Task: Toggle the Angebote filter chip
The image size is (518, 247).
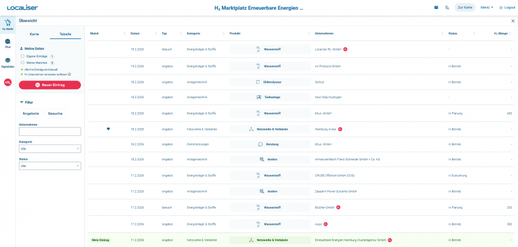Action: click(31, 113)
